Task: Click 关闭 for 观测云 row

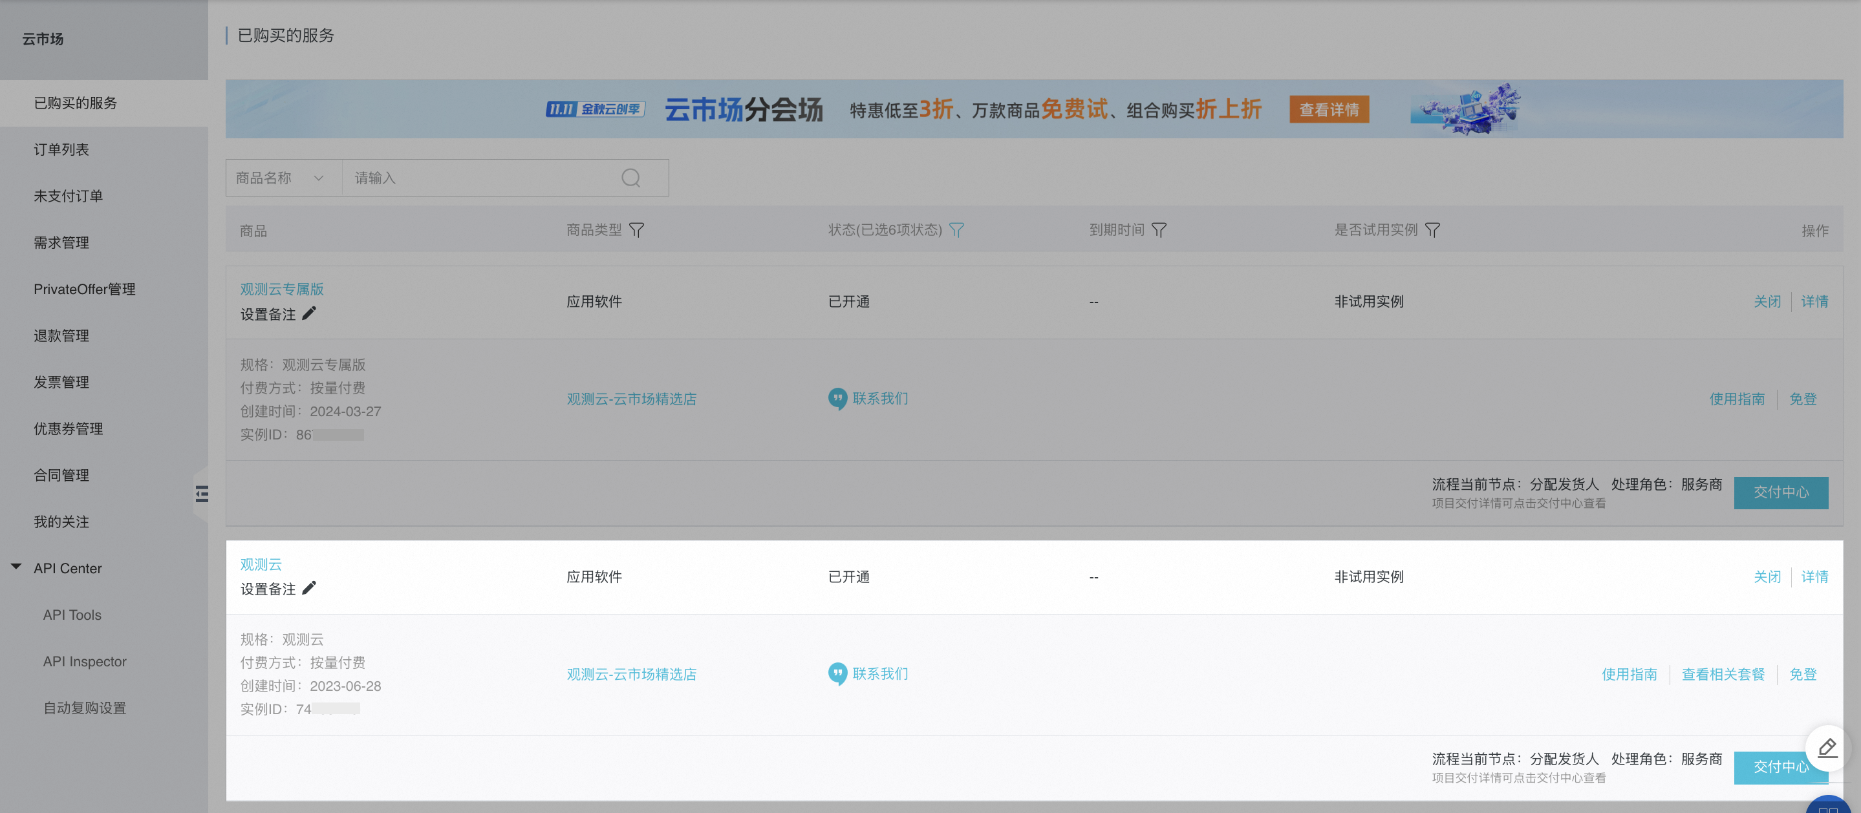Action: (1767, 577)
